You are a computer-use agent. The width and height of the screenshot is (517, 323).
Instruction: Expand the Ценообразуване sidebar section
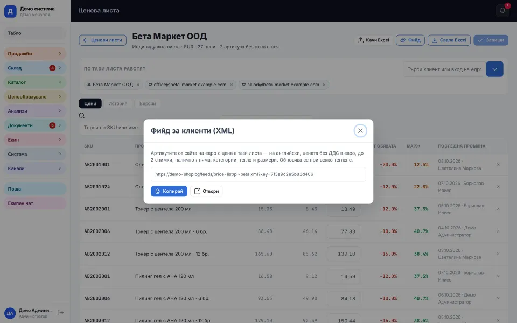pyautogui.click(x=35, y=96)
